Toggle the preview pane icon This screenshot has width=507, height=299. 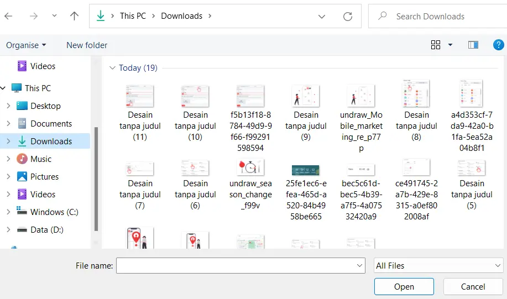pos(473,45)
